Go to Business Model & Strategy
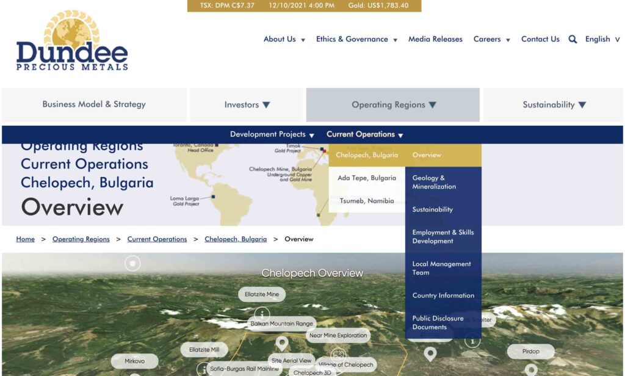The height and width of the screenshot is (376, 625). click(94, 104)
